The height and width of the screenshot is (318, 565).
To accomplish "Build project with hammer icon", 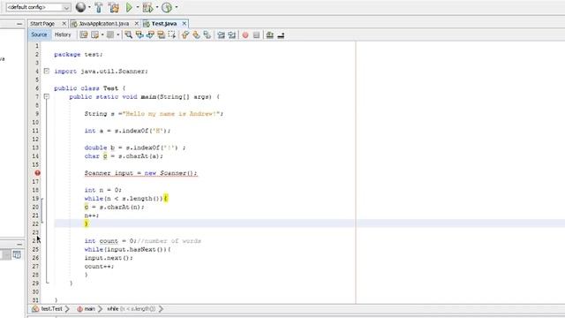I will (x=99, y=7).
